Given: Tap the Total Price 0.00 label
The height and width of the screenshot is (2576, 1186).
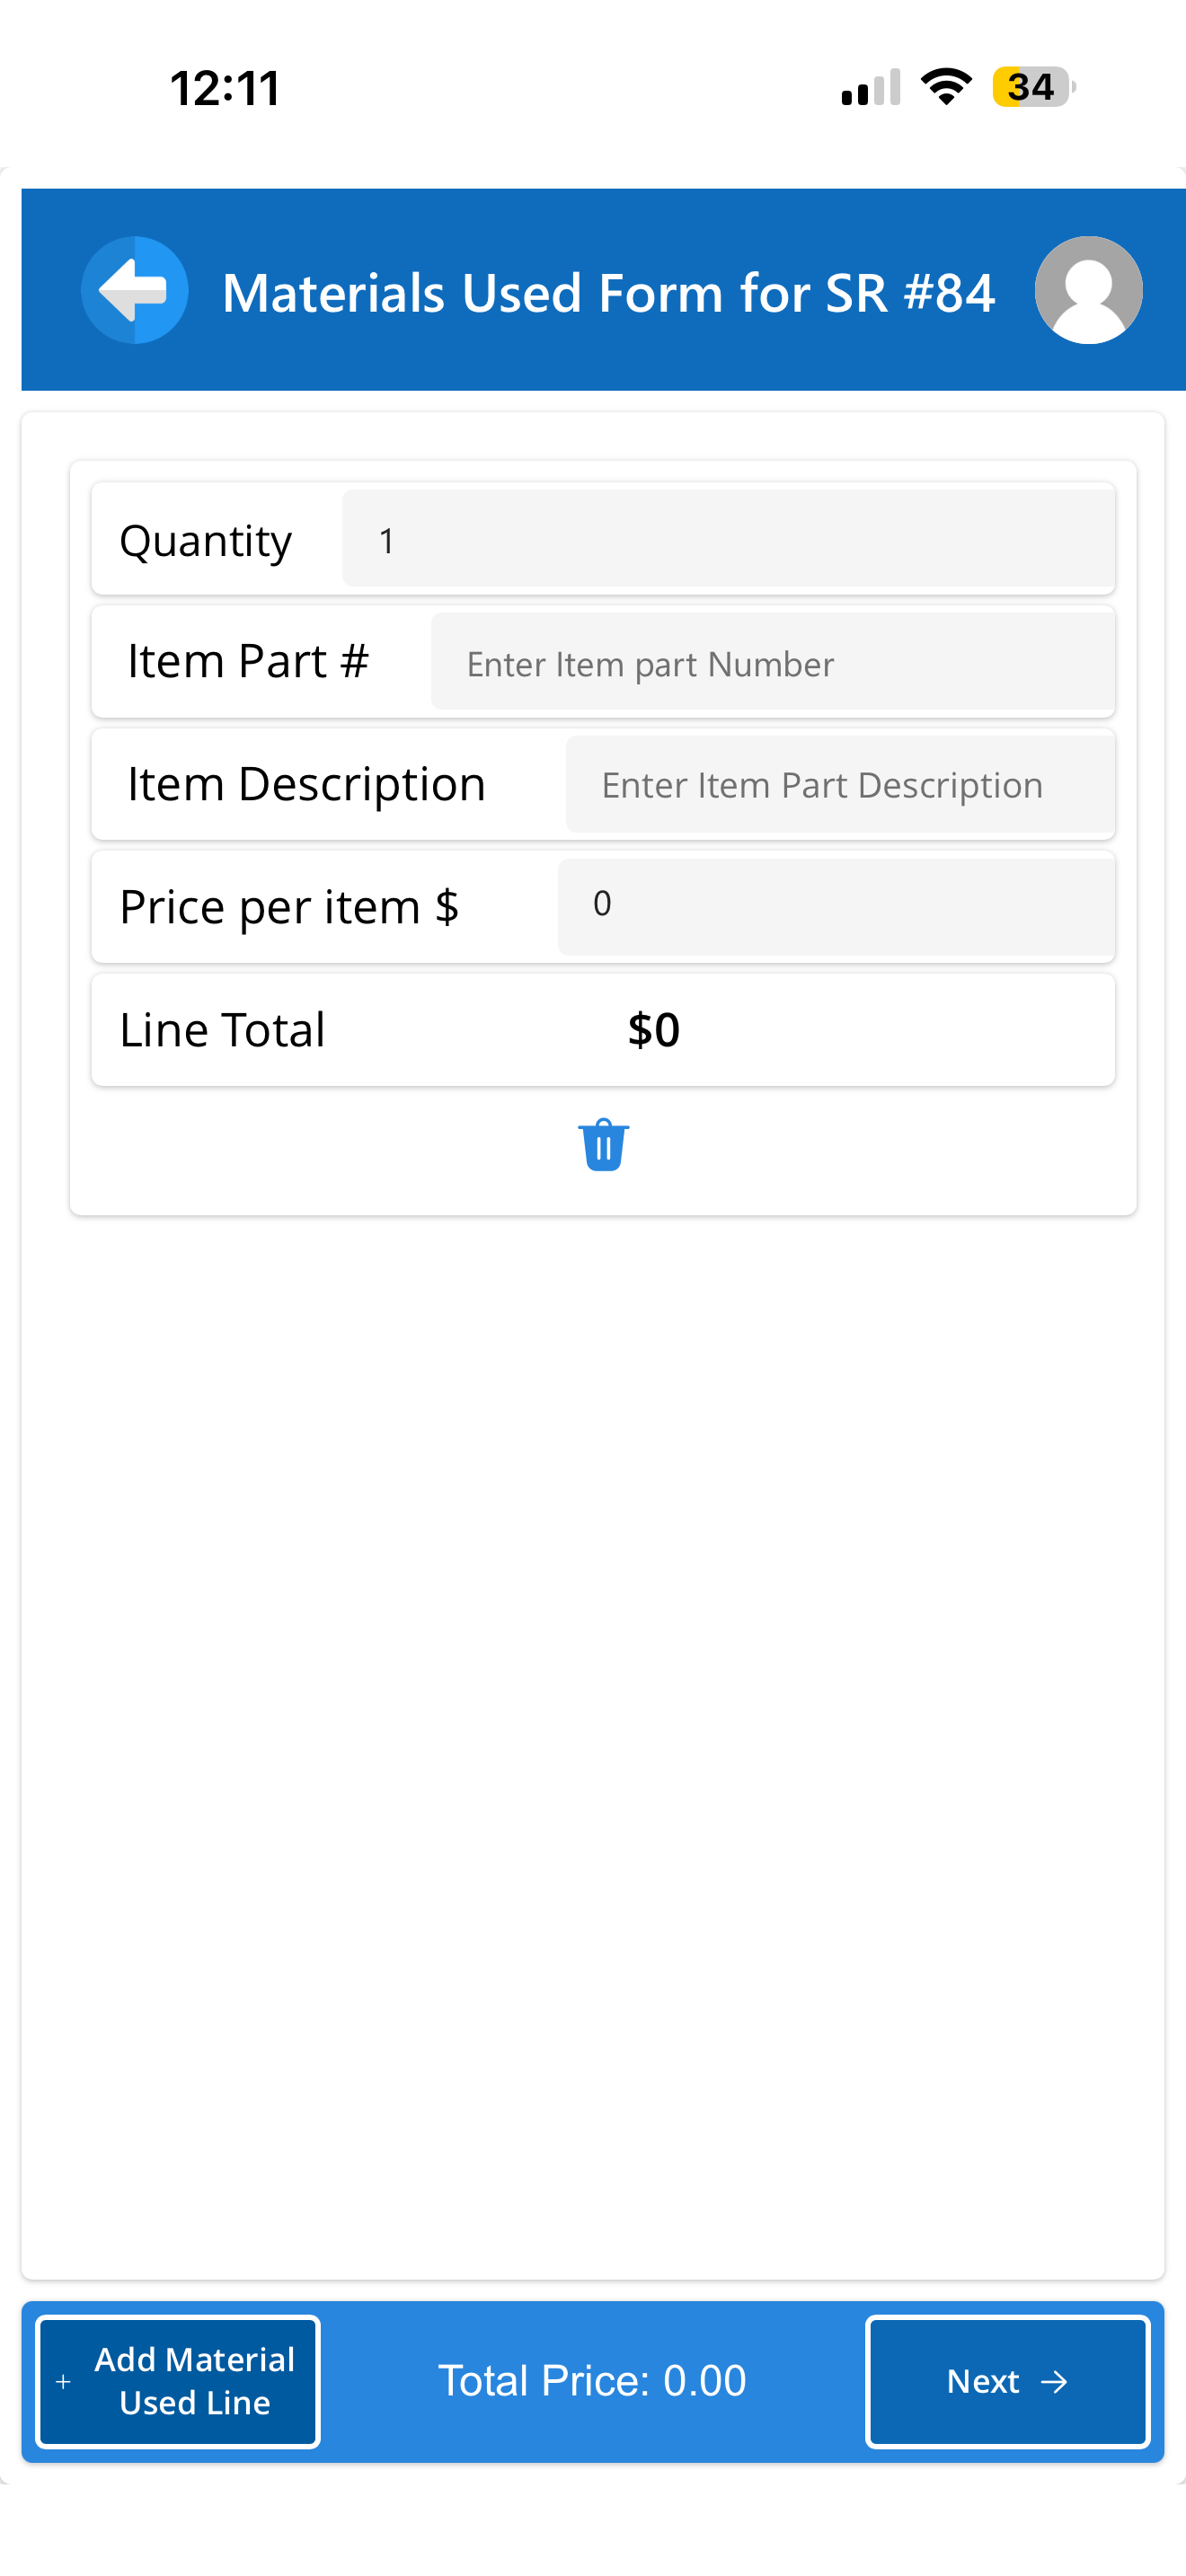Looking at the screenshot, I should 592,2381.
